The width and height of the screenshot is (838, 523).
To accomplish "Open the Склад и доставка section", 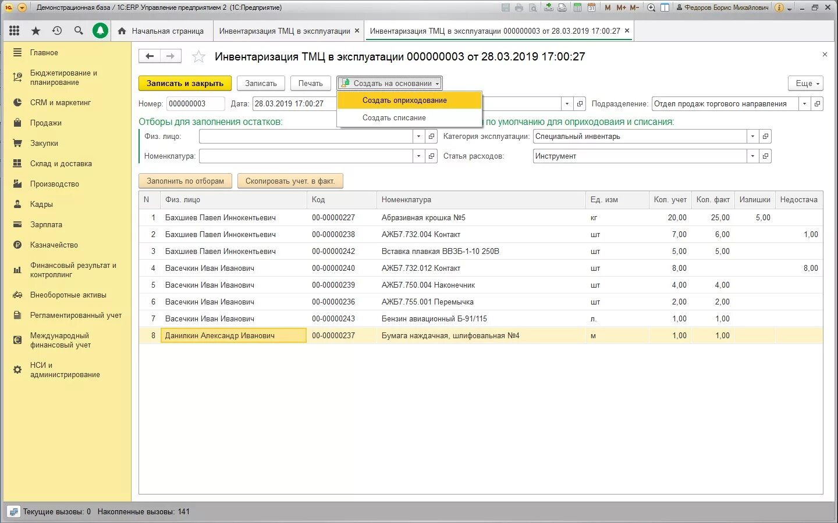I will 61,163.
